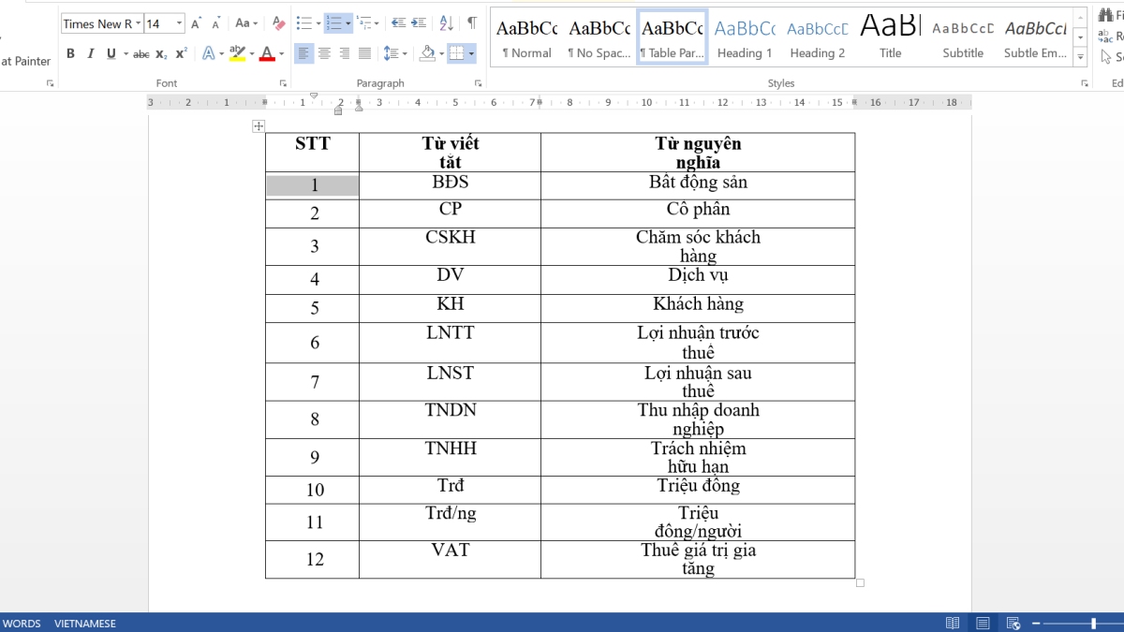Image resolution: width=1124 pixels, height=632 pixels.
Task: Switch to Web Layout view
Action: tap(1013, 623)
